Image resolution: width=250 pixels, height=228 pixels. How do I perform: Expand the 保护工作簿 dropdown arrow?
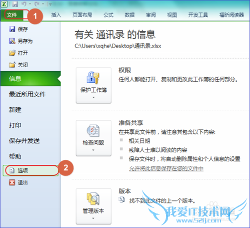93,97
